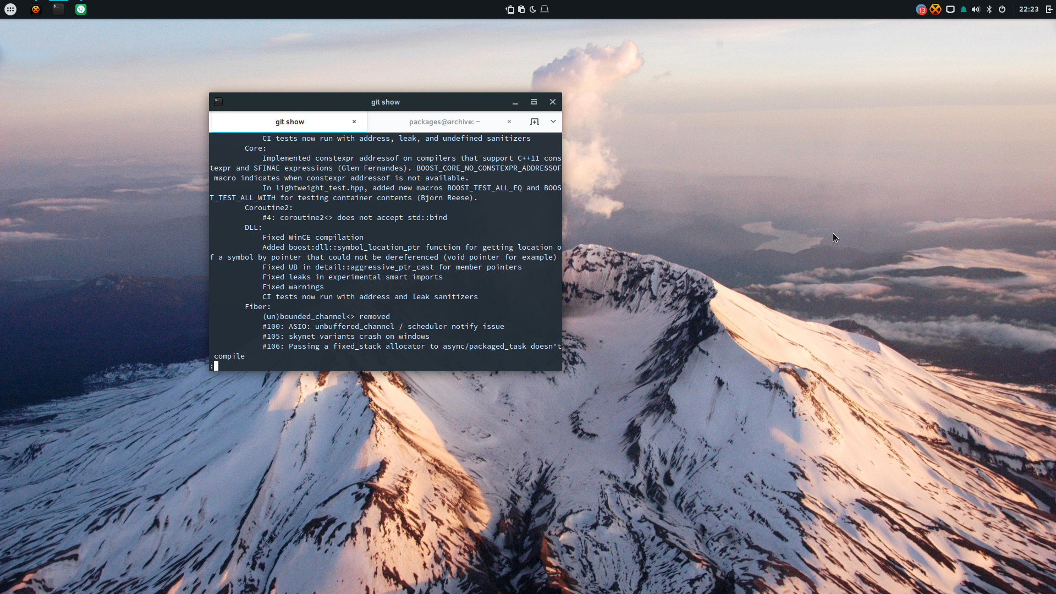Screen dimensions: 1056x594
Task: Click 'Fixed WinCE compilation' line
Action: (313, 238)
